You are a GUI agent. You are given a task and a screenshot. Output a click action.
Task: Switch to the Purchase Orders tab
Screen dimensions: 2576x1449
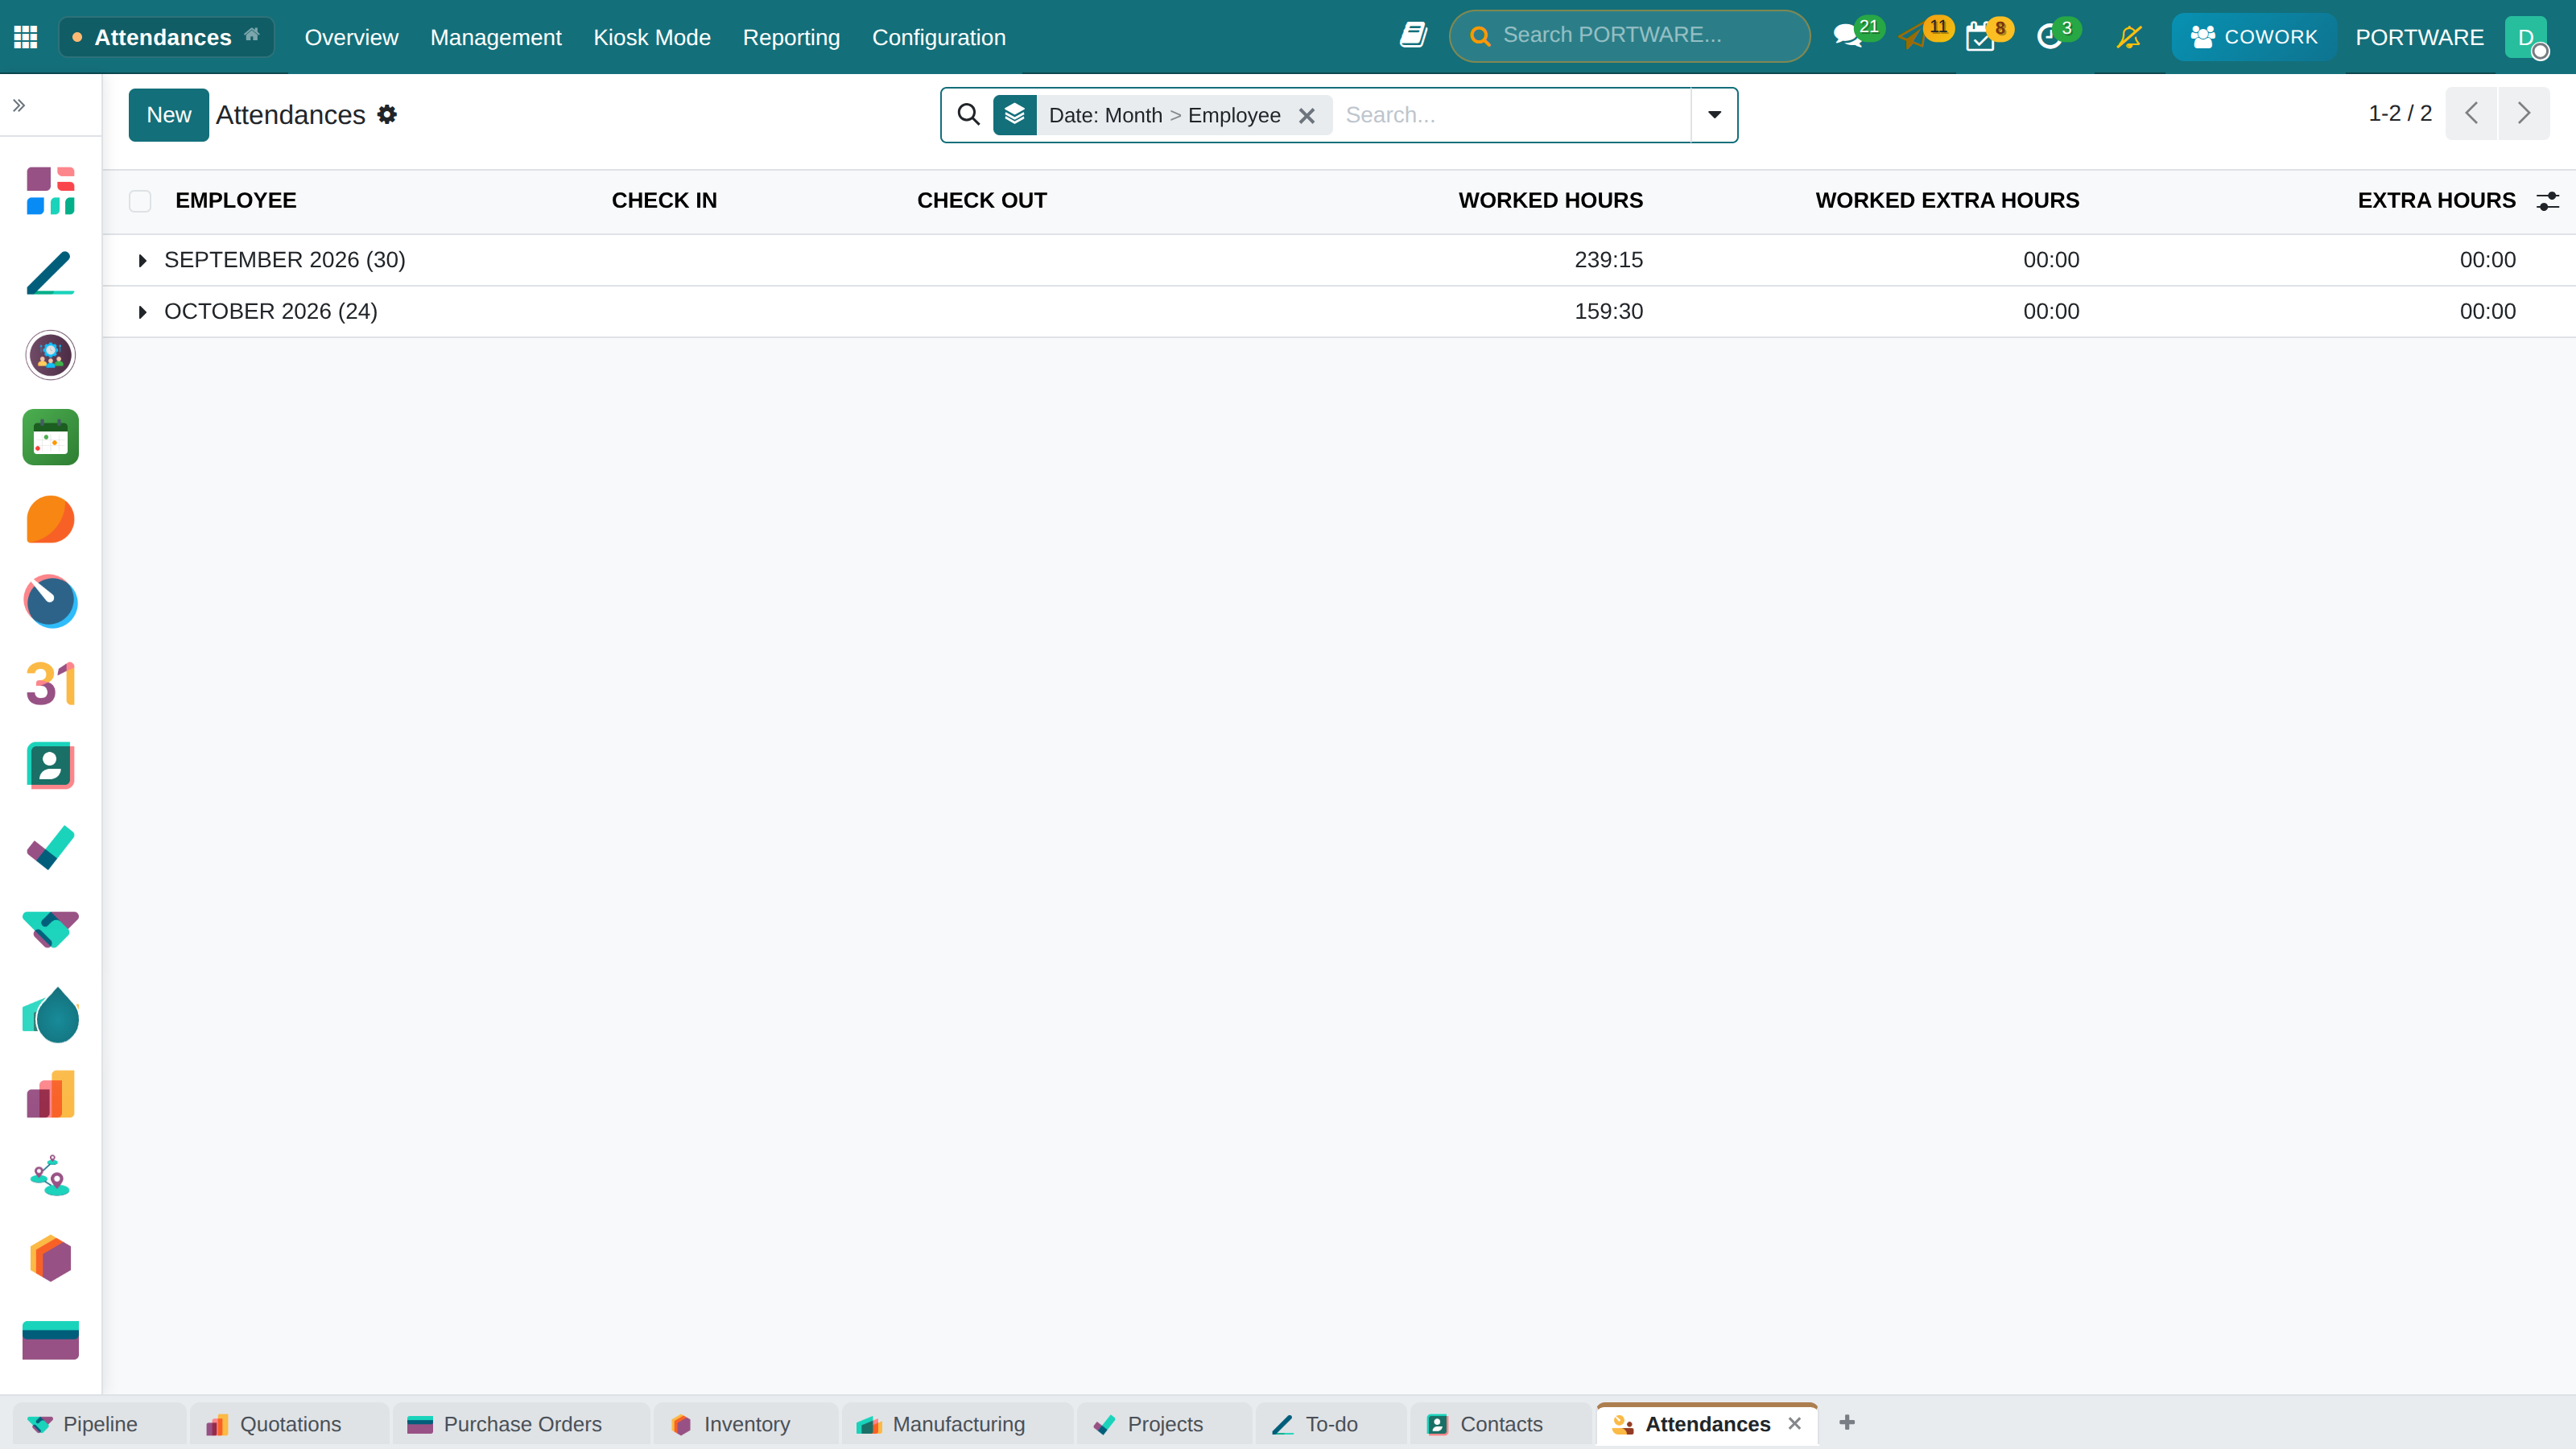point(521,1424)
